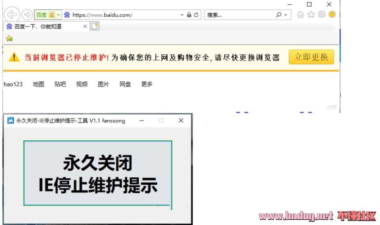Close the Internet Explorer window

(329, 4)
